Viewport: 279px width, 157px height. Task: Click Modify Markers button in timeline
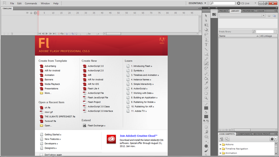[x=76, y=34]
